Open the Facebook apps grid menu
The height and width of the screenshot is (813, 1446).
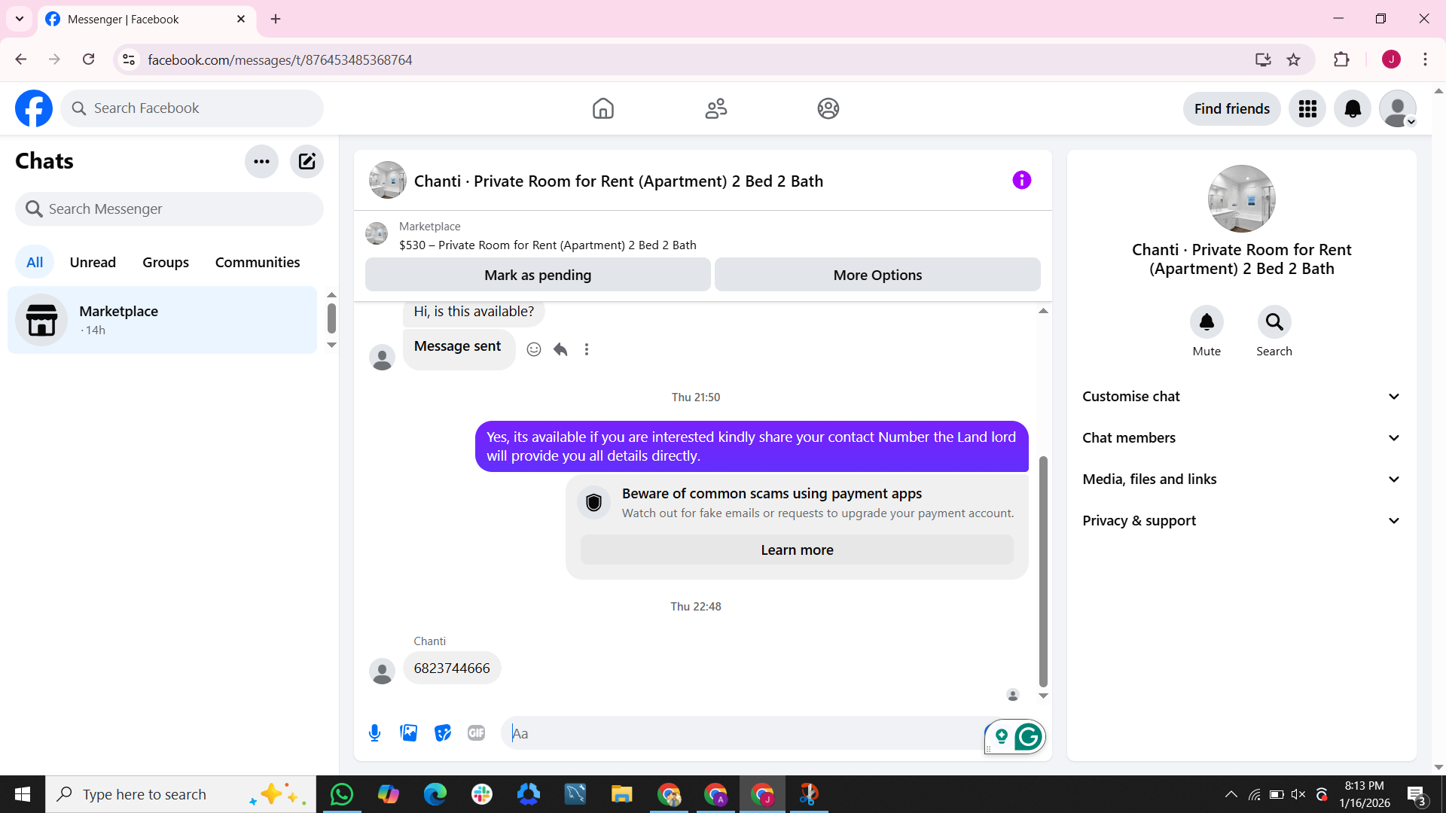click(x=1307, y=109)
